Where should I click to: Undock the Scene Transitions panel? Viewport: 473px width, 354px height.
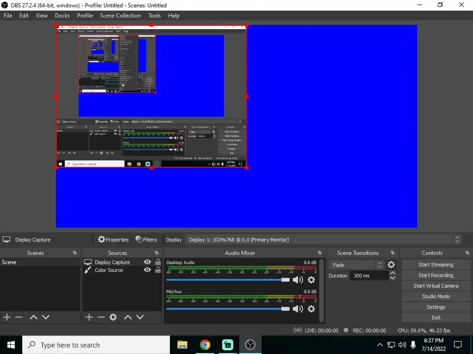[x=393, y=253]
